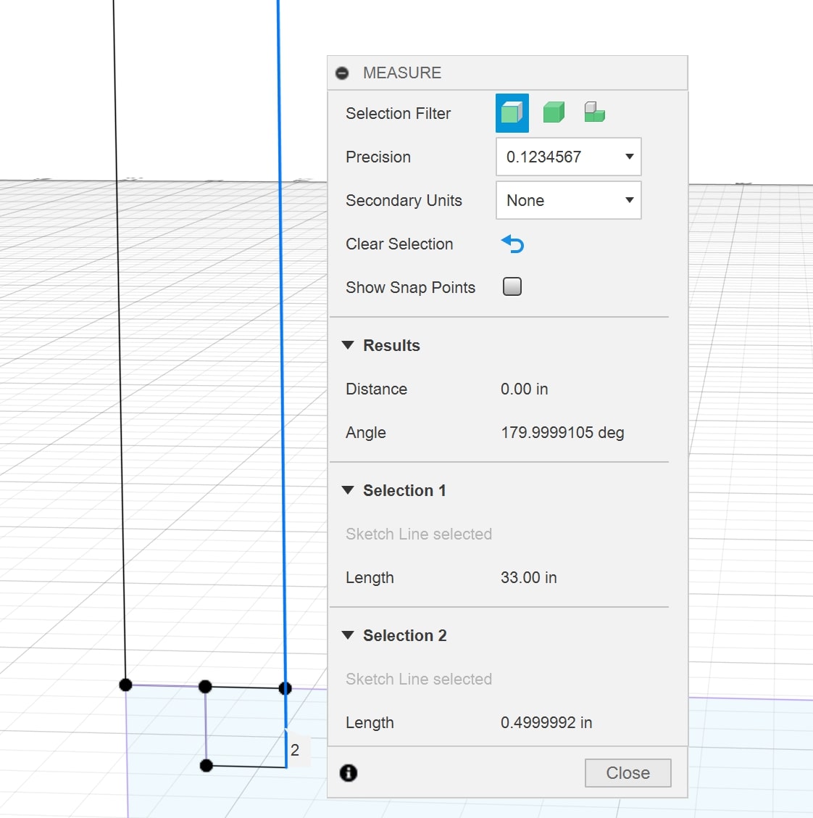The width and height of the screenshot is (813, 818).
Task: Open the Secondary Units dropdown
Action: 568,200
